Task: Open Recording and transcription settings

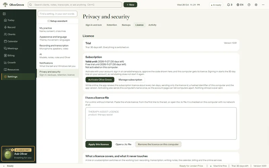Action: 57,47
